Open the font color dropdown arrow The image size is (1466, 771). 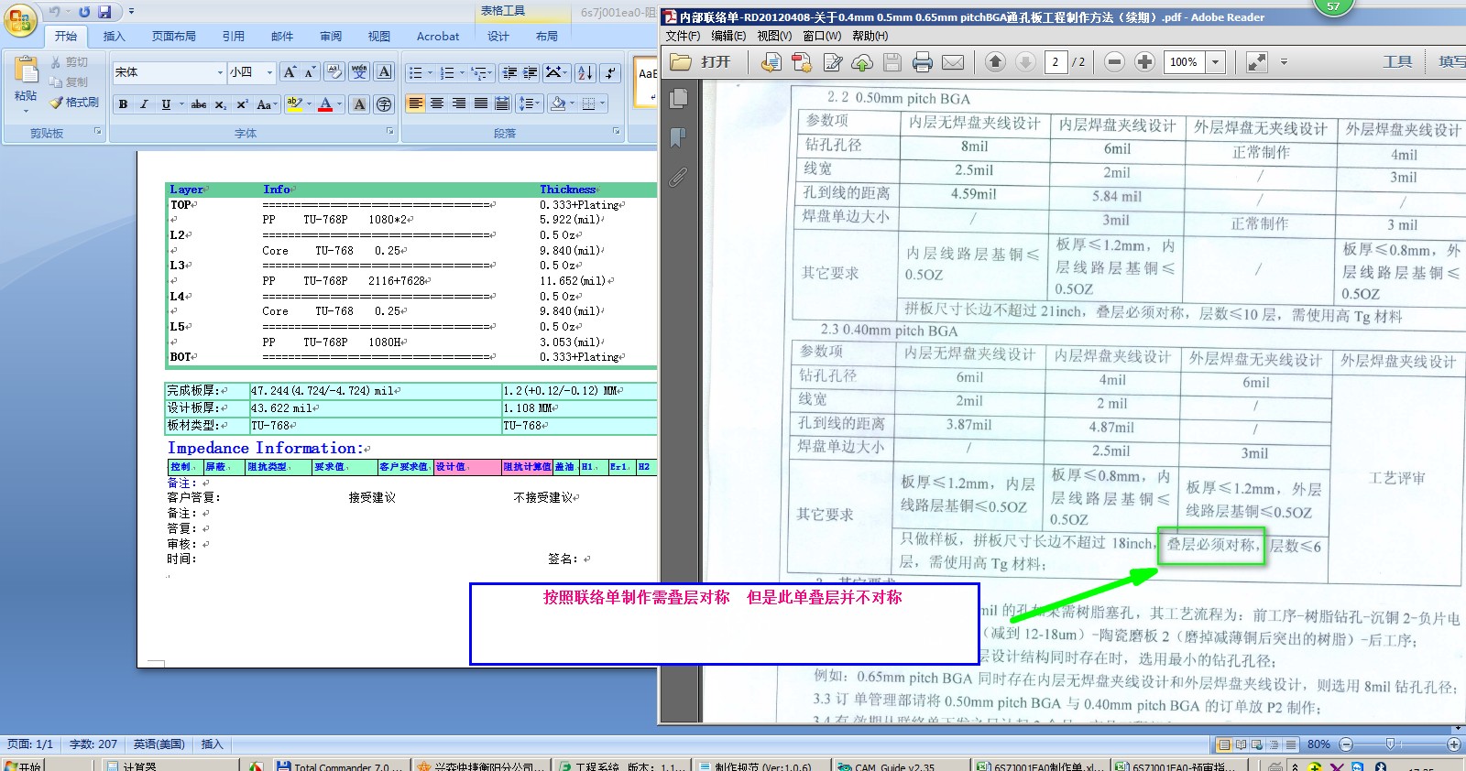pyautogui.click(x=339, y=104)
